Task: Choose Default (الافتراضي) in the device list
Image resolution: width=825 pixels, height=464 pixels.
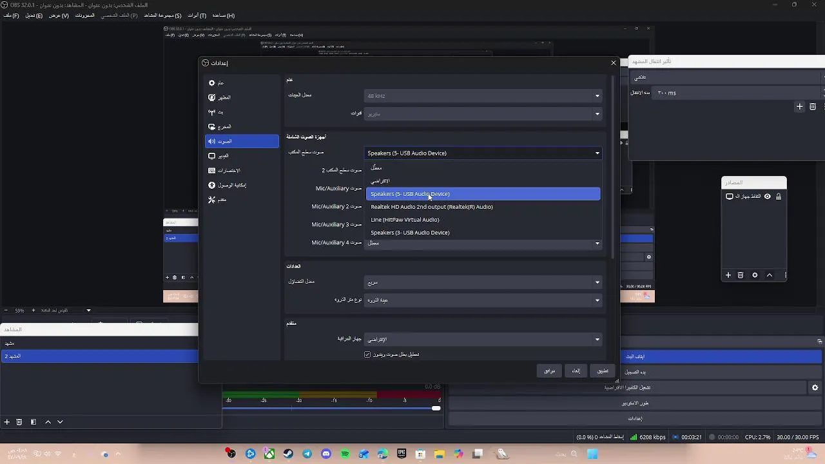Action: 483,181
